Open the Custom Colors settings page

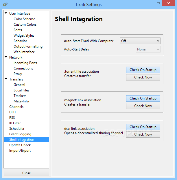[25, 25]
